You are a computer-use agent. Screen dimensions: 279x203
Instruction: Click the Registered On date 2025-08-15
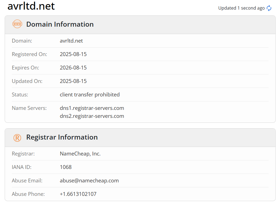(x=73, y=54)
